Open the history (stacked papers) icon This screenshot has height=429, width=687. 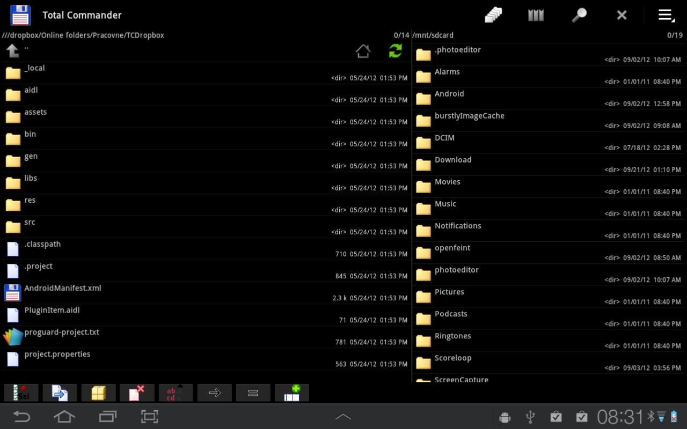point(493,15)
